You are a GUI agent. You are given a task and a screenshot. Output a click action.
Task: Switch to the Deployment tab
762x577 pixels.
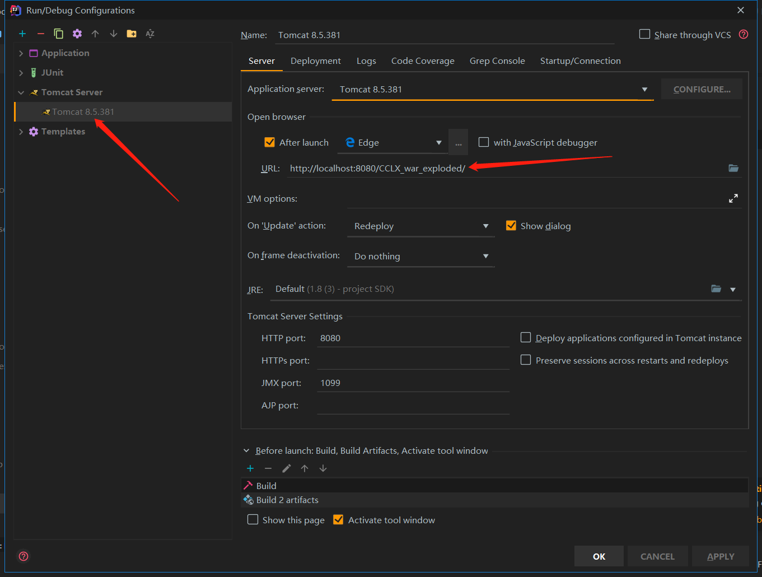pos(315,61)
